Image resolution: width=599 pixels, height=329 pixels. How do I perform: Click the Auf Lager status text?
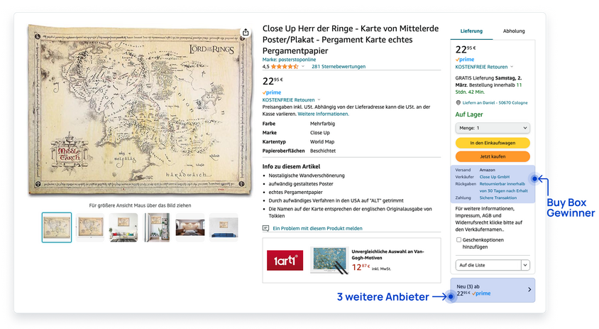[x=468, y=114]
